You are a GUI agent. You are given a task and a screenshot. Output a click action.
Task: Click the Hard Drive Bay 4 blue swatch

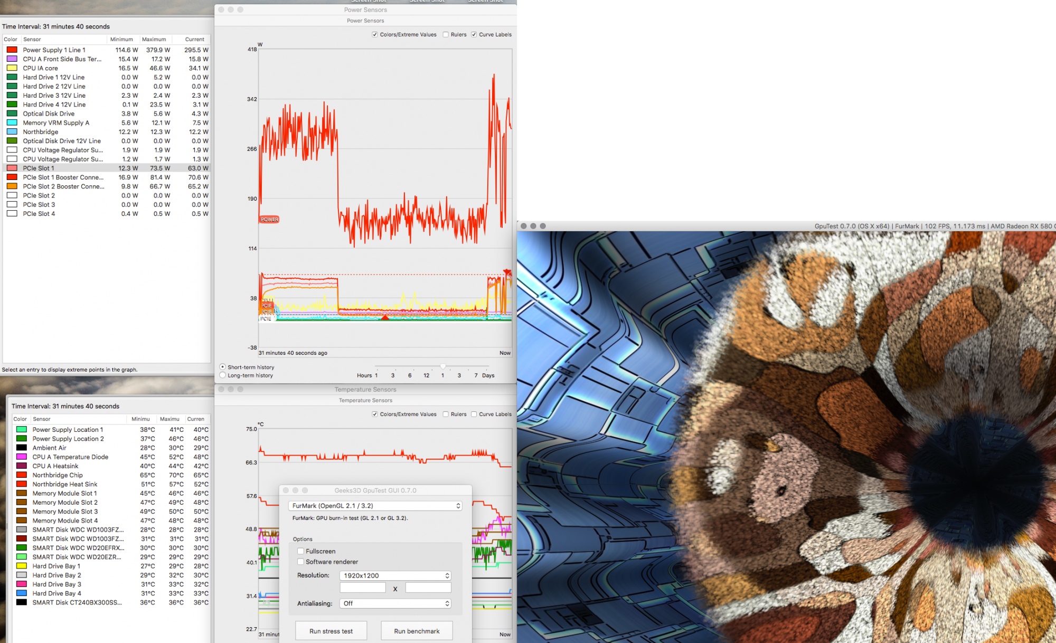pos(22,593)
